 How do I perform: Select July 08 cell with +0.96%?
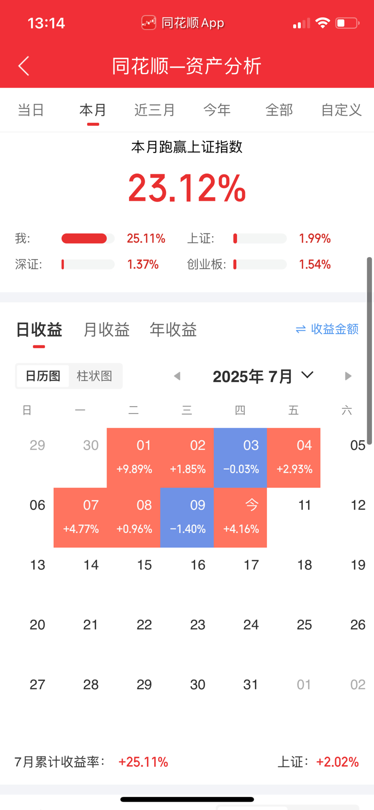134,518
